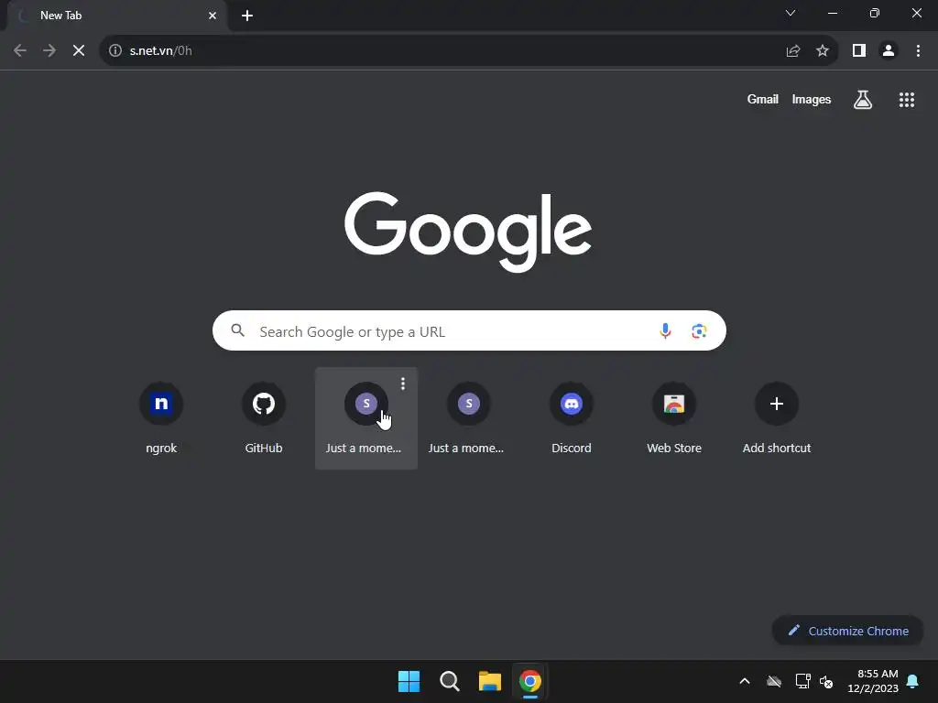The width and height of the screenshot is (938, 703).
Task: Bookmark this tab with star icon
Action: coord(823,51)
